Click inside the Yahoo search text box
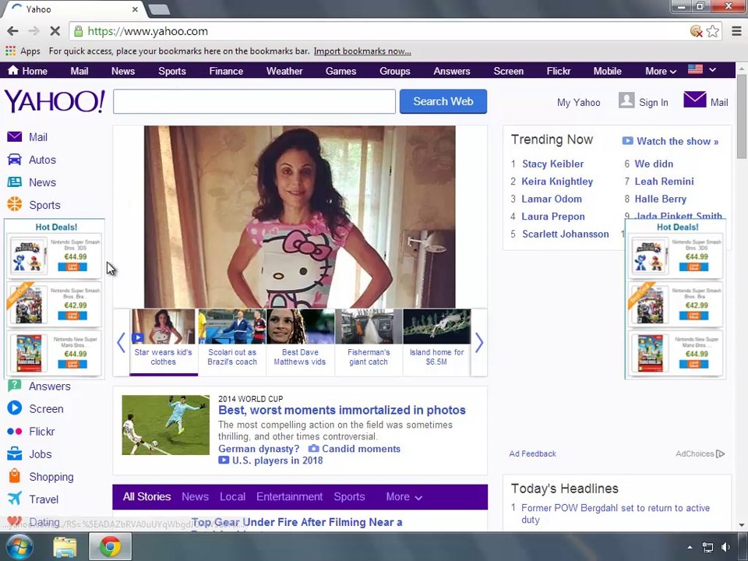This screenshot has height=561, width=748. coord(254,101)
